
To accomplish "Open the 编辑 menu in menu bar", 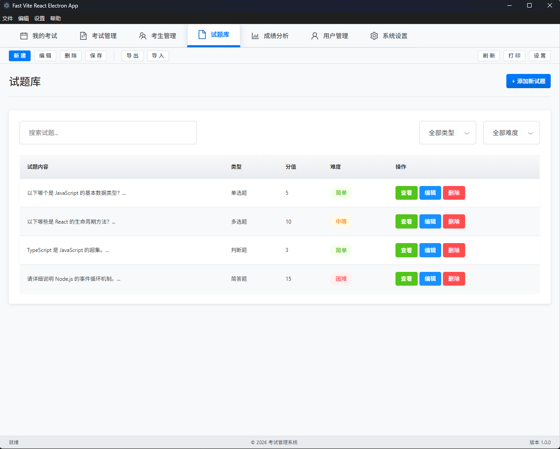I will [x=23, y=19].
